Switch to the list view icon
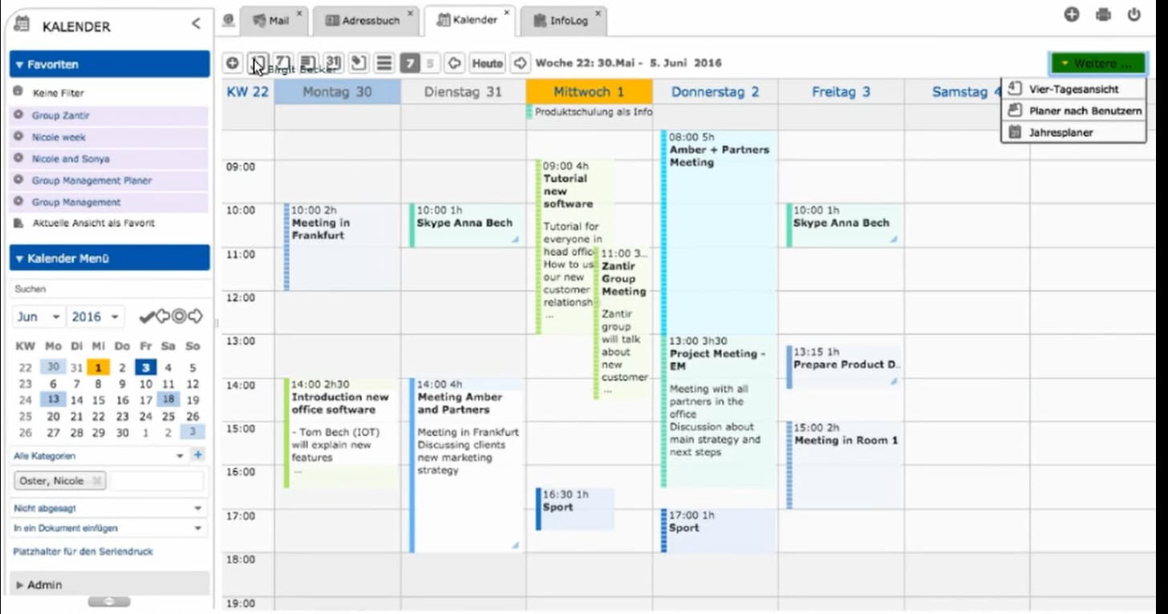1168x614 pixels. [383, 63]
